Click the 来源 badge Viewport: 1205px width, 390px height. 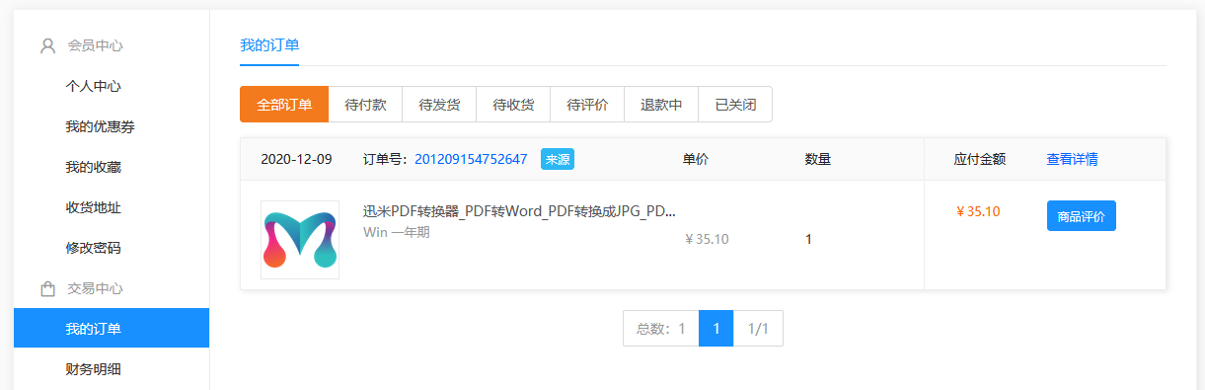pos(558,159)
